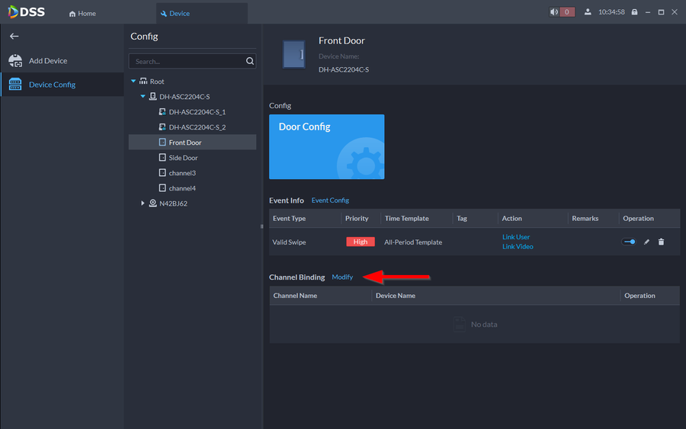
Task: Click the Priority column header
Action: 357,218
